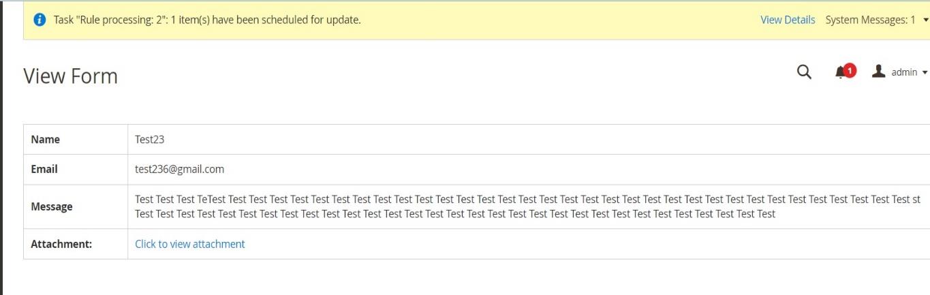
Task: Click the "View Form" page title
Action: click(71, 76)
